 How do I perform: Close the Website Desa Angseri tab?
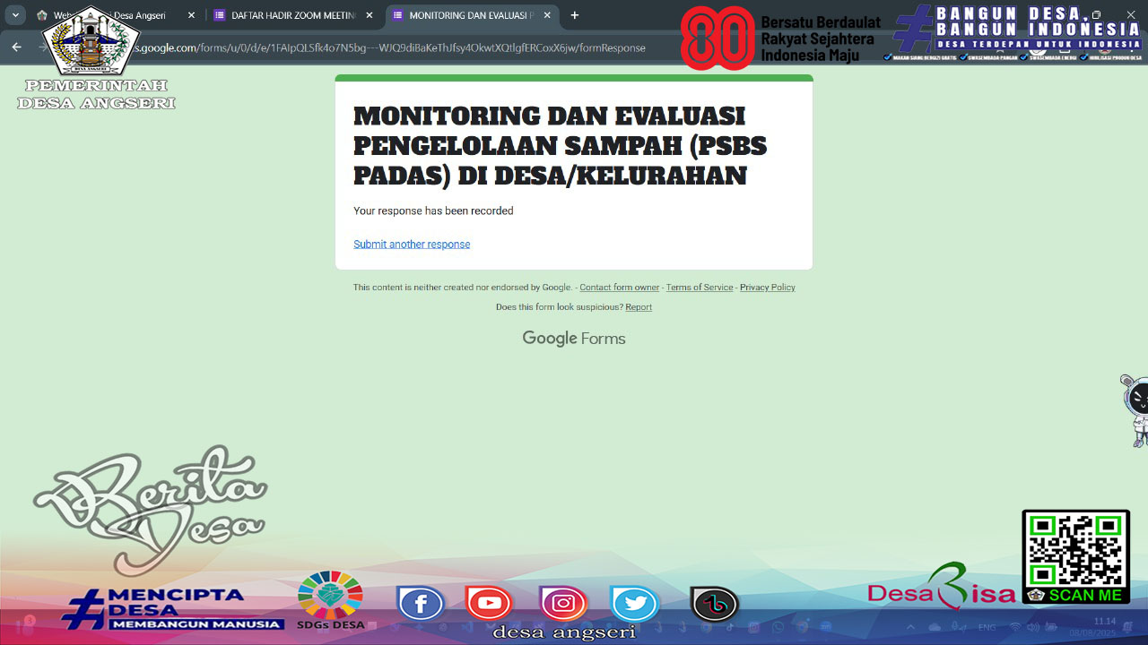click(191, 15)
